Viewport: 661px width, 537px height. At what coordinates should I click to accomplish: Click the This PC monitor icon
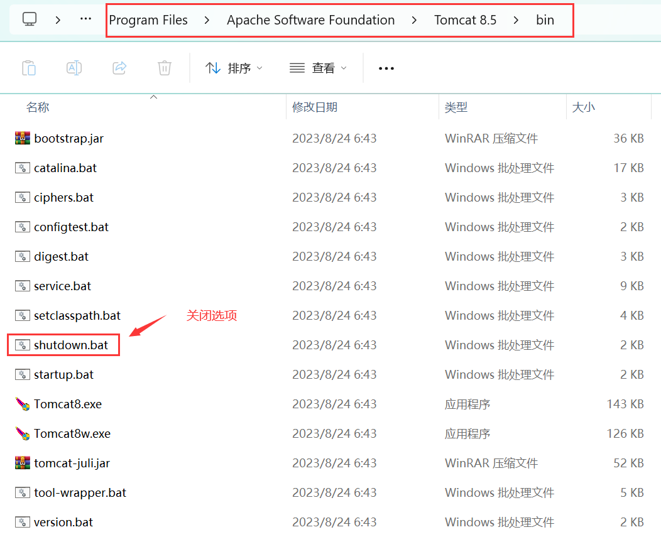point(30,19)
